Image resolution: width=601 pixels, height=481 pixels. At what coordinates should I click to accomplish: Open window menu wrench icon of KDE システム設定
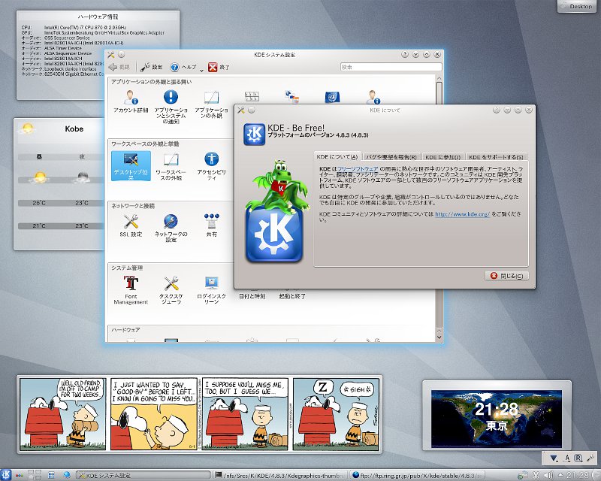tap(110, 55)
